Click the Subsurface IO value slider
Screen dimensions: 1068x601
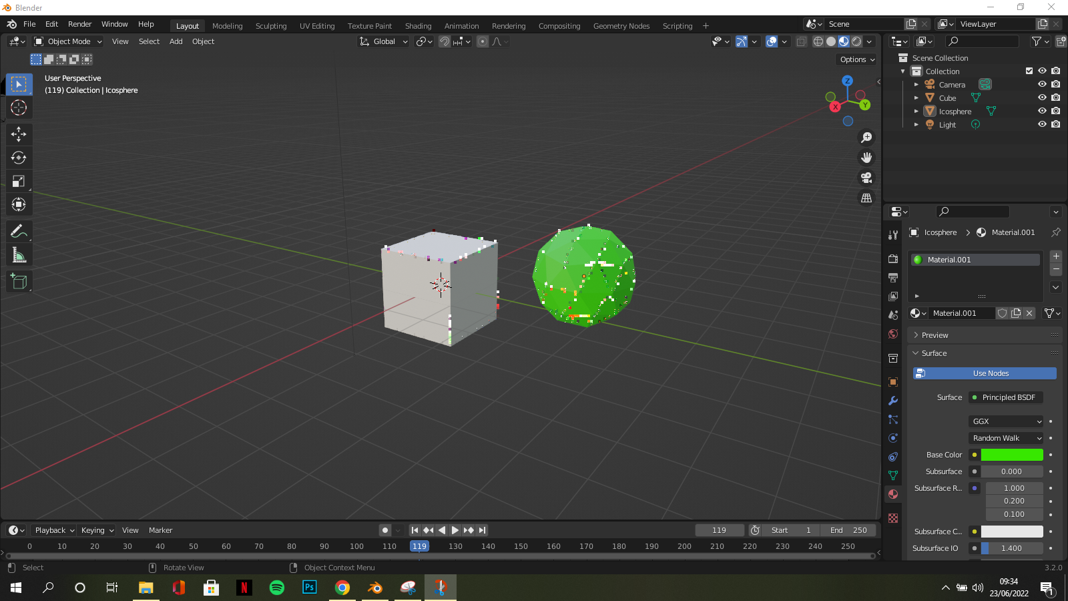(1012, 548)
